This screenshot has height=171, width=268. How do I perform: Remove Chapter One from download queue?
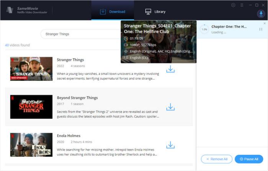265,23
